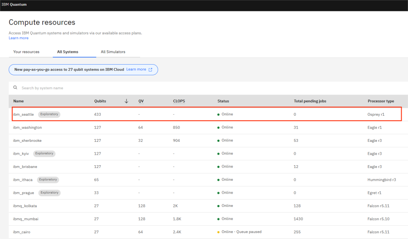Click the green status dot for ibm_seattle
Viewport: 408px width, 239px height.
click(x=218, y=115)
